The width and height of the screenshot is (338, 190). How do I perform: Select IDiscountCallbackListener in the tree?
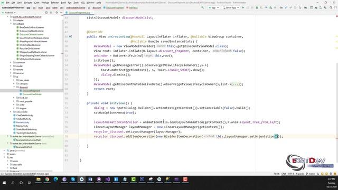30,34
